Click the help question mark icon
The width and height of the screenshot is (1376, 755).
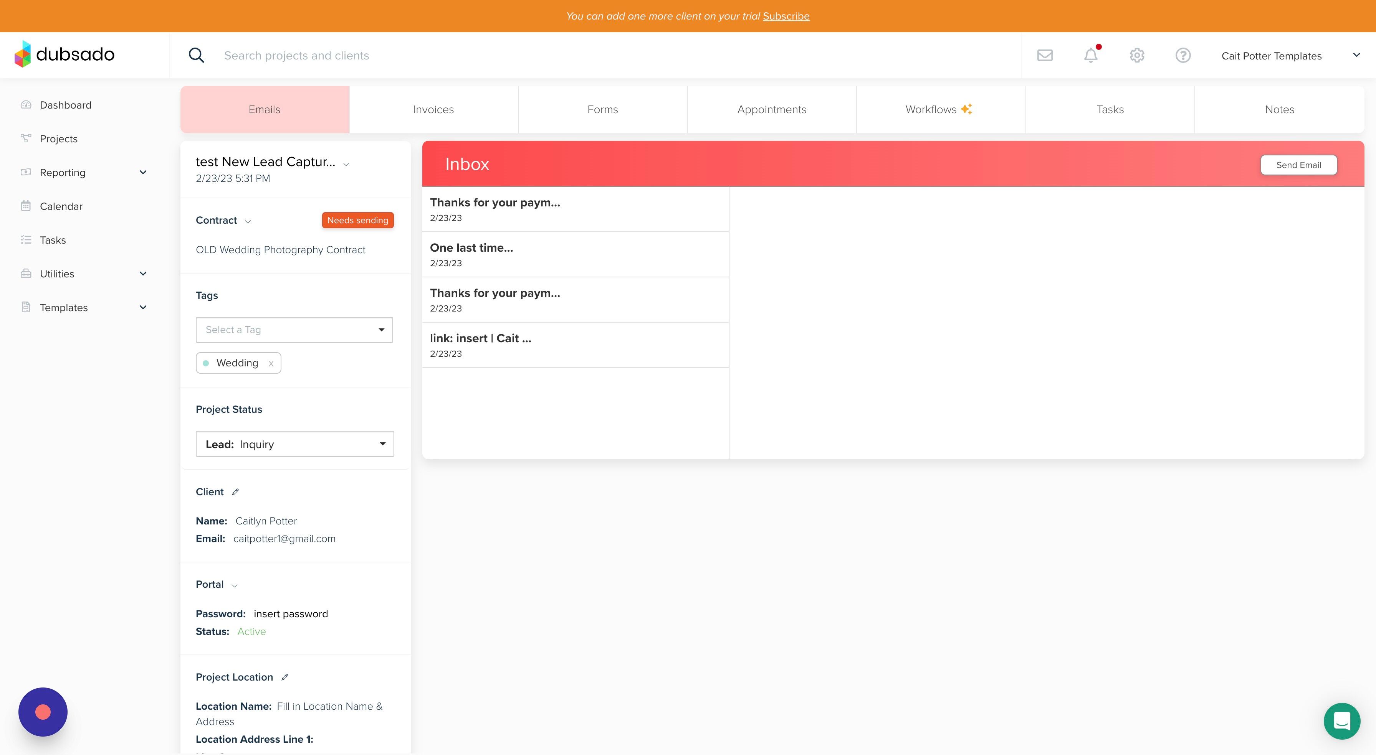(1182, 56)
